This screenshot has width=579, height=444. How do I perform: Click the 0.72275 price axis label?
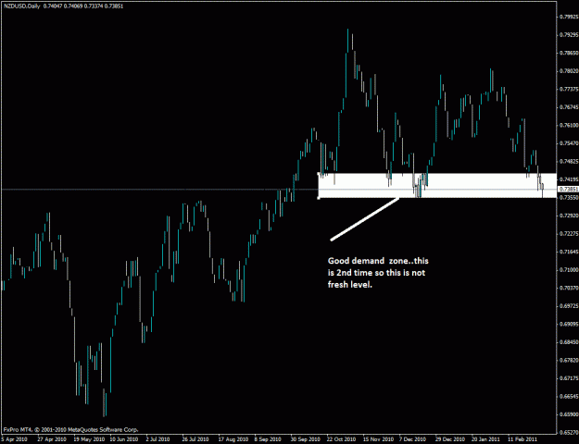570,234
